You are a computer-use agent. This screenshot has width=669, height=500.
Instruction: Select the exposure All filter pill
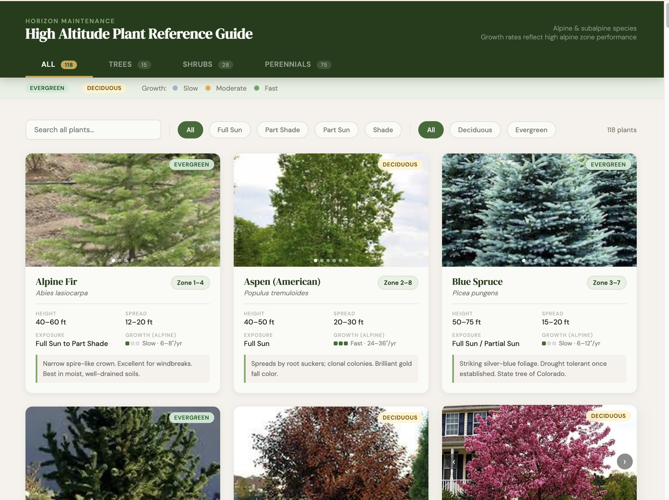(190, 130)
